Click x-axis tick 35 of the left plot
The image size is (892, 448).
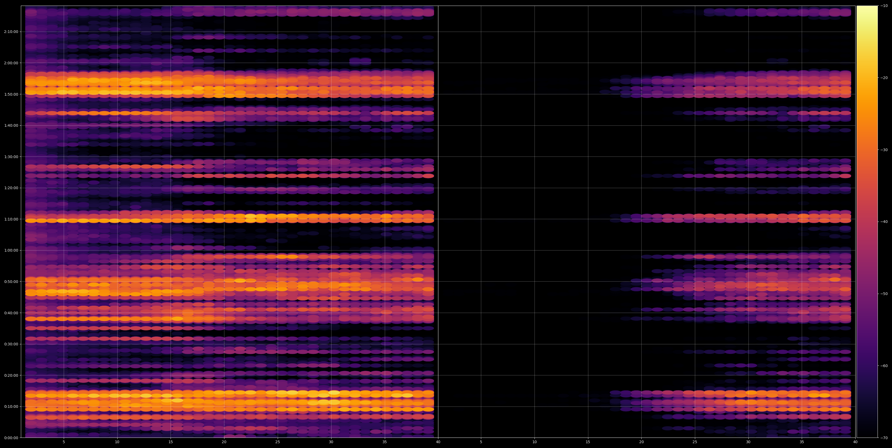point(385,442)
